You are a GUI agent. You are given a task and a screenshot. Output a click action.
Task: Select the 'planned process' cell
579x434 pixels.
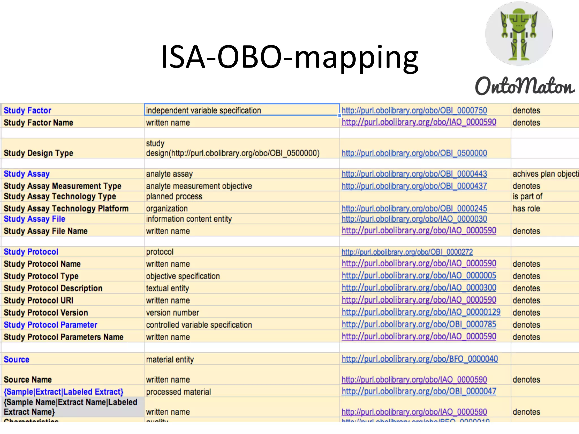tap(242, 196)
